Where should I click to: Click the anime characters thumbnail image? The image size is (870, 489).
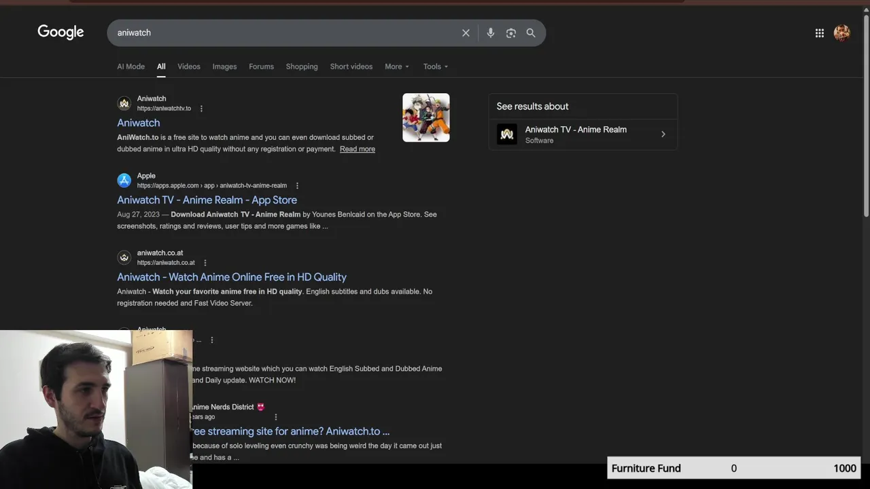click(426, 117)
